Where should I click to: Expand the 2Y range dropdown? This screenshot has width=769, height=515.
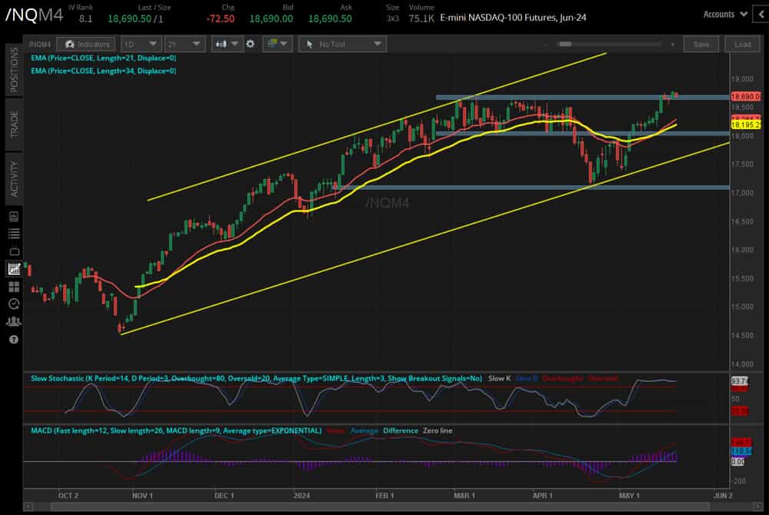pyautogui.click(x=183, y=44)
